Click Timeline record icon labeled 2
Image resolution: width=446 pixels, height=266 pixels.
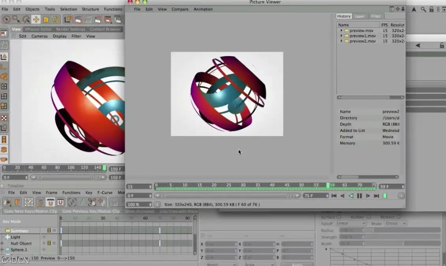[7, 202]
